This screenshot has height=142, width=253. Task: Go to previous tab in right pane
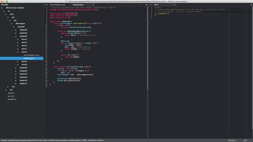(x=150, y=5)
